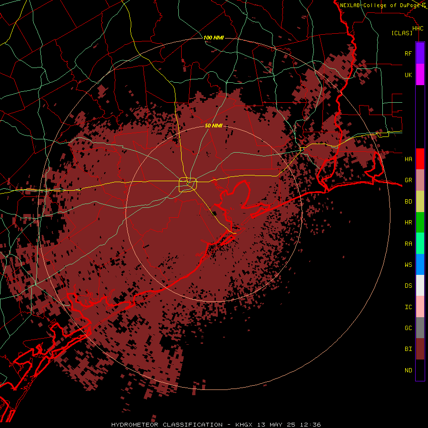Click the DS legend label
This screenshot has width=428, height=428.
pyautogui.click(x=408, y=286)
